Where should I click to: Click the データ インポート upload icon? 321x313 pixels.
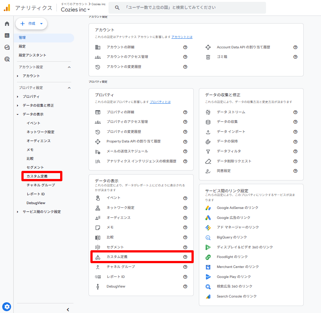click(208, 132)
